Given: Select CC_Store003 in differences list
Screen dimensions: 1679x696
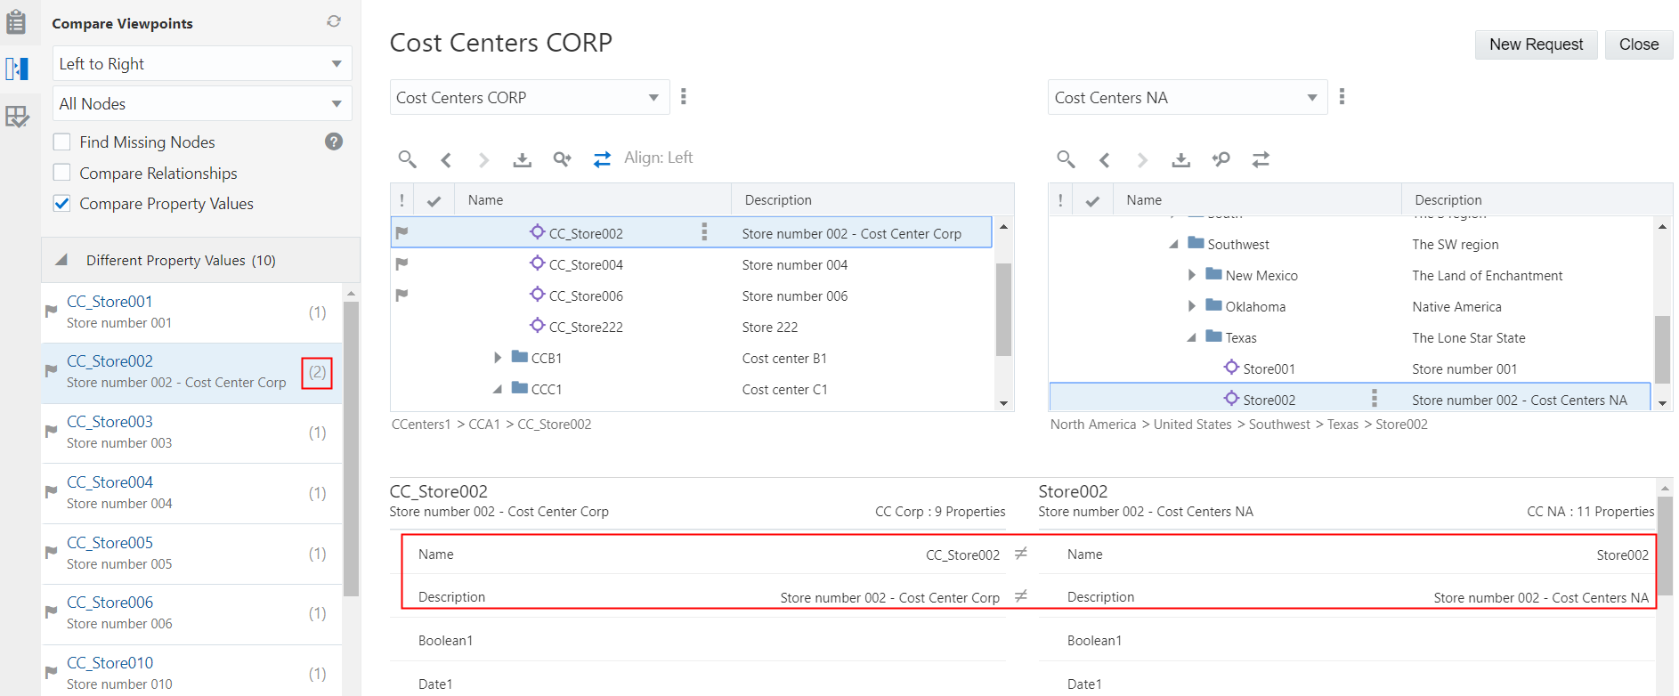Looking at the screenshot, I should (x=191, y=433).
